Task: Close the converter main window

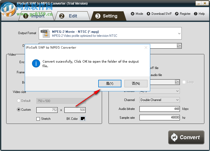Action: coord(205,3)
